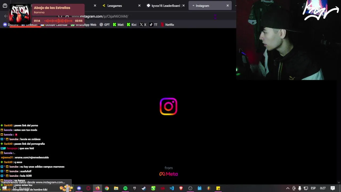Switch the ESP keyboard language indicator
This screenshot has width=341, height=192.
point(313,188)
